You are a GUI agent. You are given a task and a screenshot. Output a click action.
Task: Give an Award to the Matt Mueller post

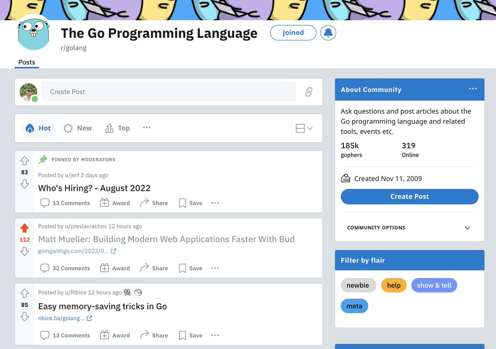click(x=115, y=268)
